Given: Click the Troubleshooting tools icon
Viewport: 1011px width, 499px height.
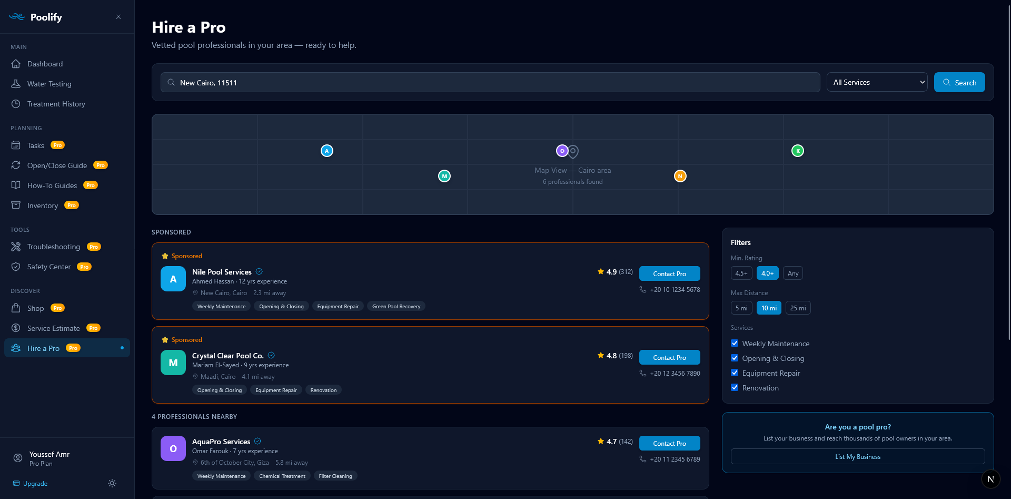Looking at the screenshot, I should point(16,247).
